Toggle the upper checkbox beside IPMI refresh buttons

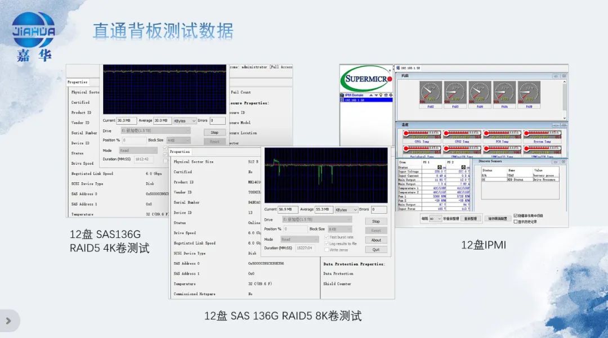(x=516, y=215)
